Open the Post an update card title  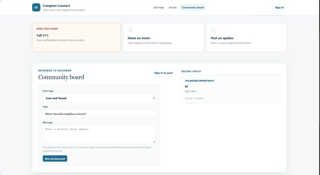click(x=222, y=38)
